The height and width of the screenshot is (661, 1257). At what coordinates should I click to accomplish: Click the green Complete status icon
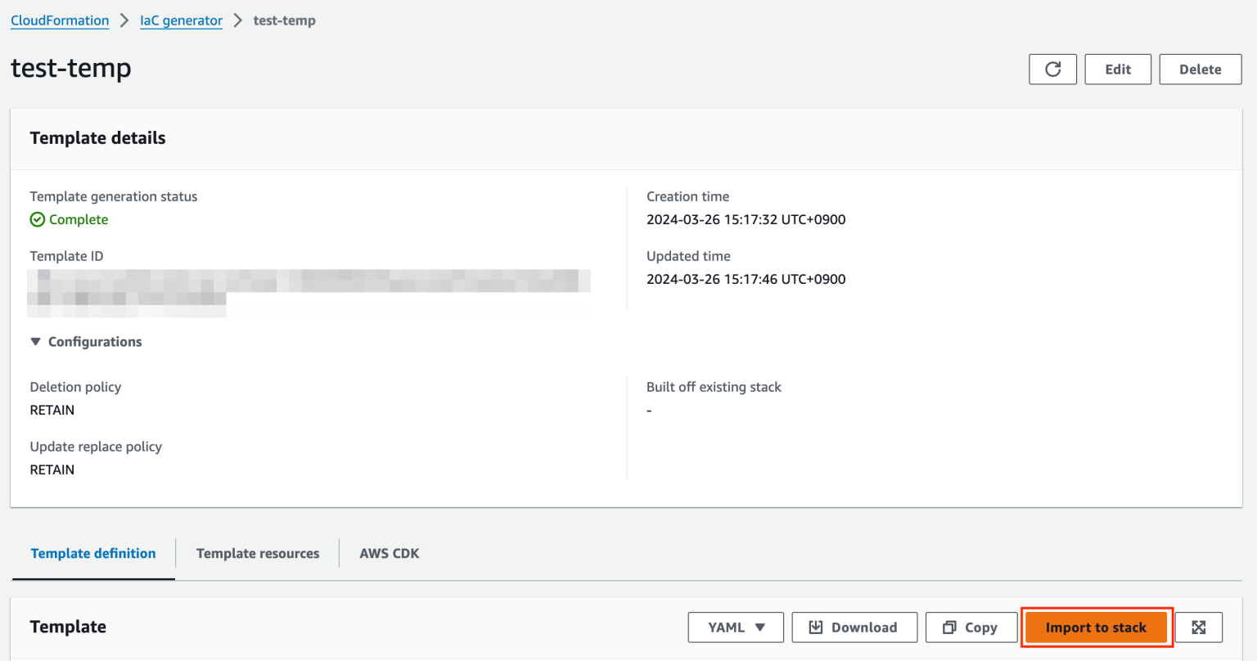37,219
